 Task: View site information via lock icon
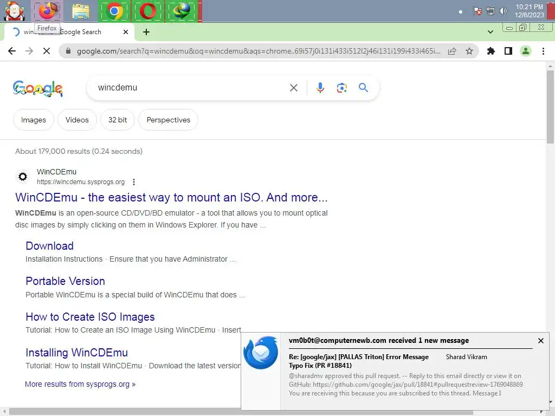pyautogui.click(x=68, y=51)
